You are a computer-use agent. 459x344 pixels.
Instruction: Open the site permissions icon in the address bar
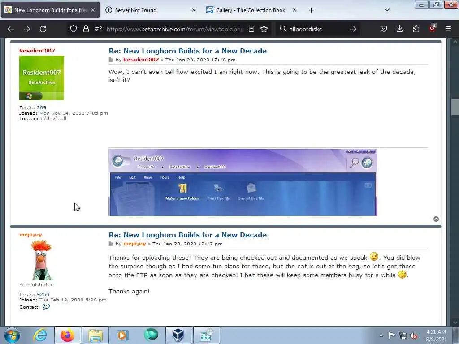98,29
